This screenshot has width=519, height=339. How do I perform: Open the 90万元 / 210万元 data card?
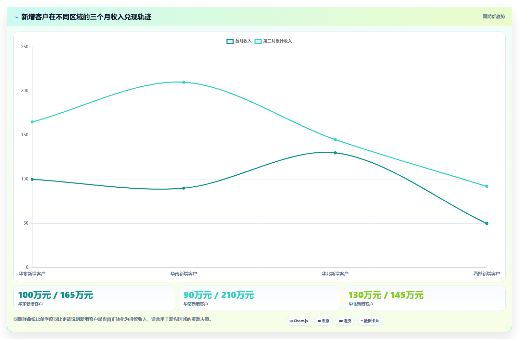click(x=259, y=298)
